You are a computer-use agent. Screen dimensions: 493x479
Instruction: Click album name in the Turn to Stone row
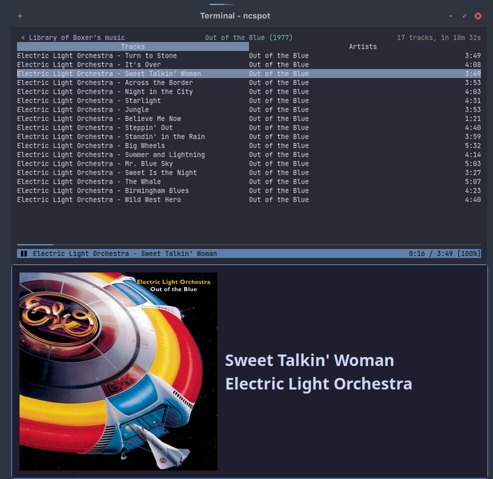pyautogui.click(x=279, y=55)
